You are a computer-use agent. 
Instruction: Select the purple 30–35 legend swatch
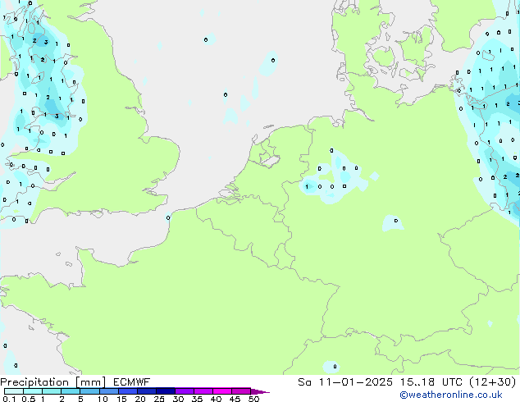pos(184,391)
